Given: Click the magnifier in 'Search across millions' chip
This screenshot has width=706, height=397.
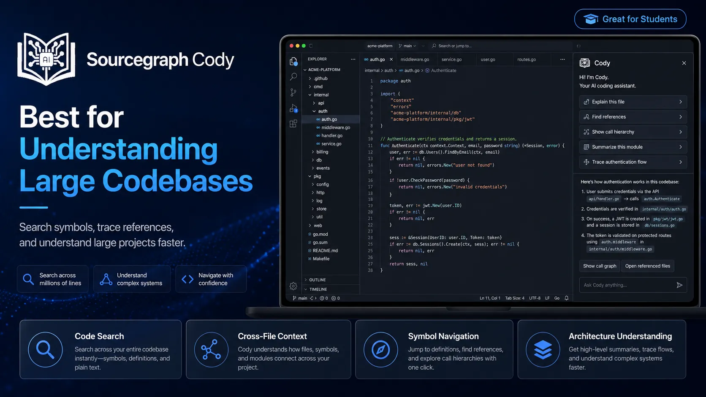Looking at the screenshot, I should (x=28, y=279).
